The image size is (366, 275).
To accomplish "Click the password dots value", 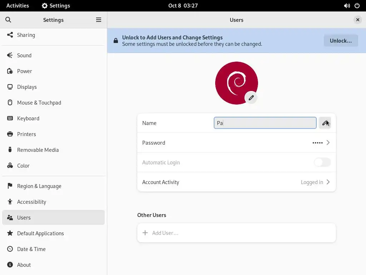I will tap(317, 143).
